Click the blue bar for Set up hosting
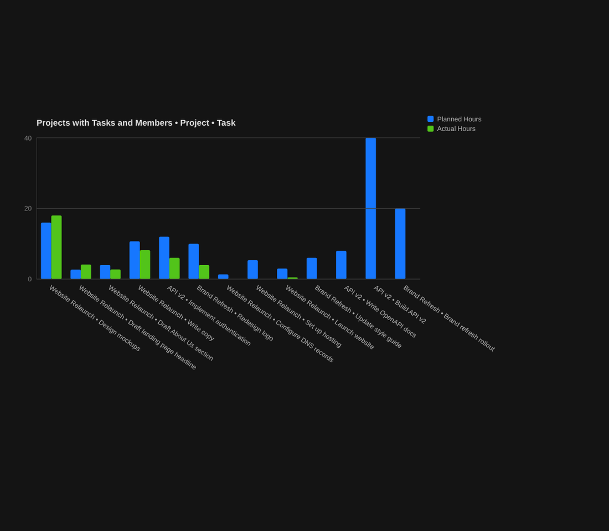 point(252,270)
